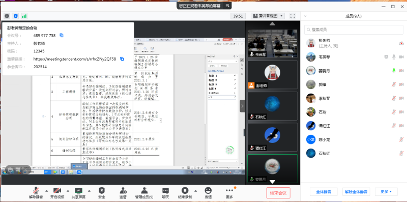Image resolution: width=407 pixels, height=202 pixels.
Task: Open the meeting info icon
Action: (x=7, y=16)
